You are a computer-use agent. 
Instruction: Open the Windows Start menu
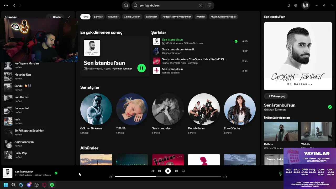(x=6, y=185)
